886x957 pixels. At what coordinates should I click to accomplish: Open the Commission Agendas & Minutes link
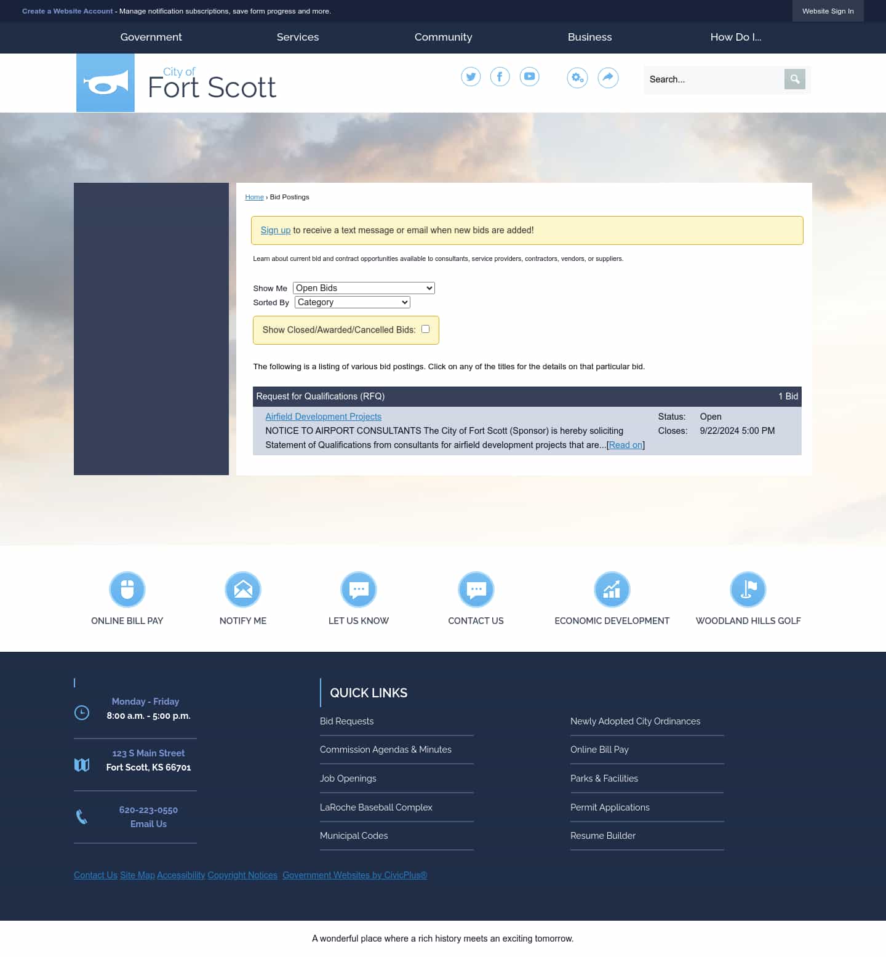[386, 750]
